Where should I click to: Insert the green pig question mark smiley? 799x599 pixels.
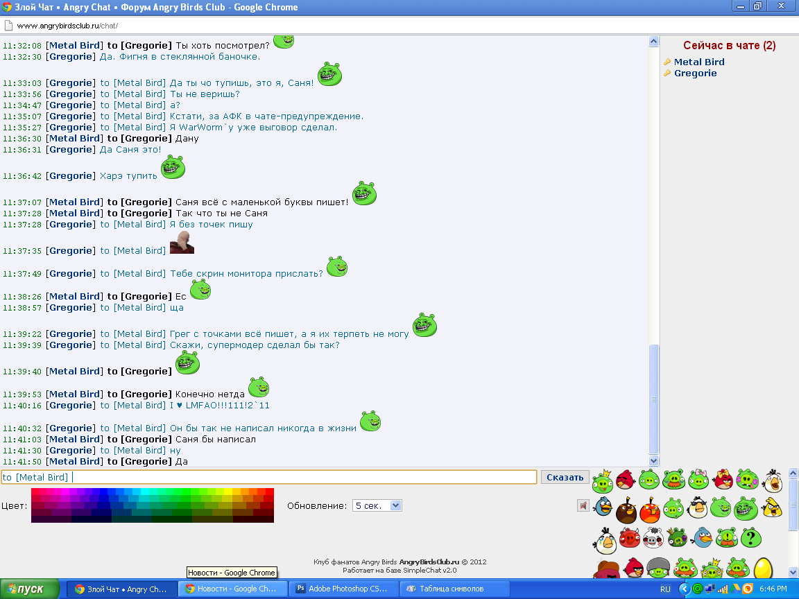tap(750, 538)
